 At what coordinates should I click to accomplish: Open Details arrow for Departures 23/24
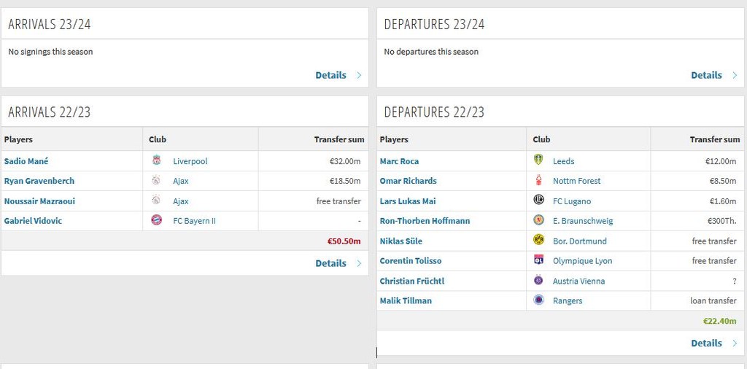click(x=735, y=75)
